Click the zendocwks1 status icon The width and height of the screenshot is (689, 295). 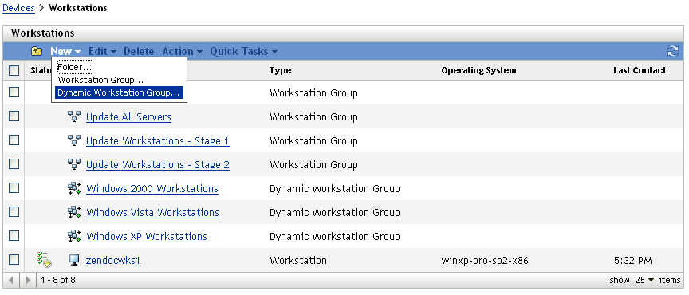45,260
